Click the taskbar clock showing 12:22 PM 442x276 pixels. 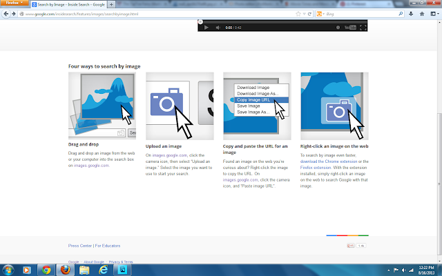426,270
